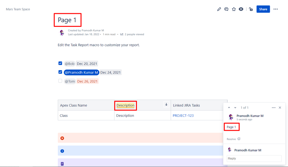Open the Mars Team Space breadcrumb

point(18,9)
